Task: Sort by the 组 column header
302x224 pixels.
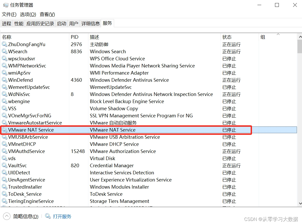Action: 278,37
